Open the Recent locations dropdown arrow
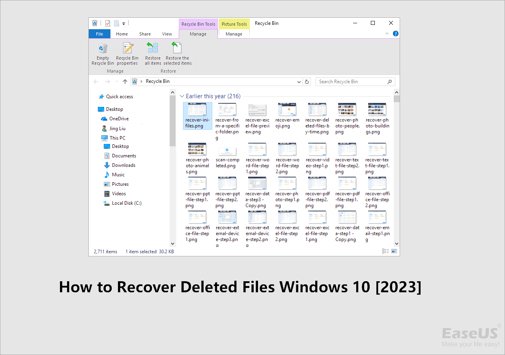The width and height of the screenshot is (505, 355). click(116, 82)
